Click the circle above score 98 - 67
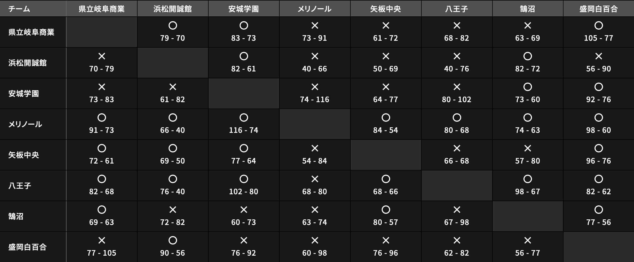This screenshot has width=634, height=262. (527, 179)
